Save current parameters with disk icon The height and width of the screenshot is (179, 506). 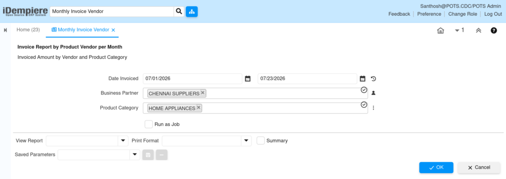pos(148,155)
